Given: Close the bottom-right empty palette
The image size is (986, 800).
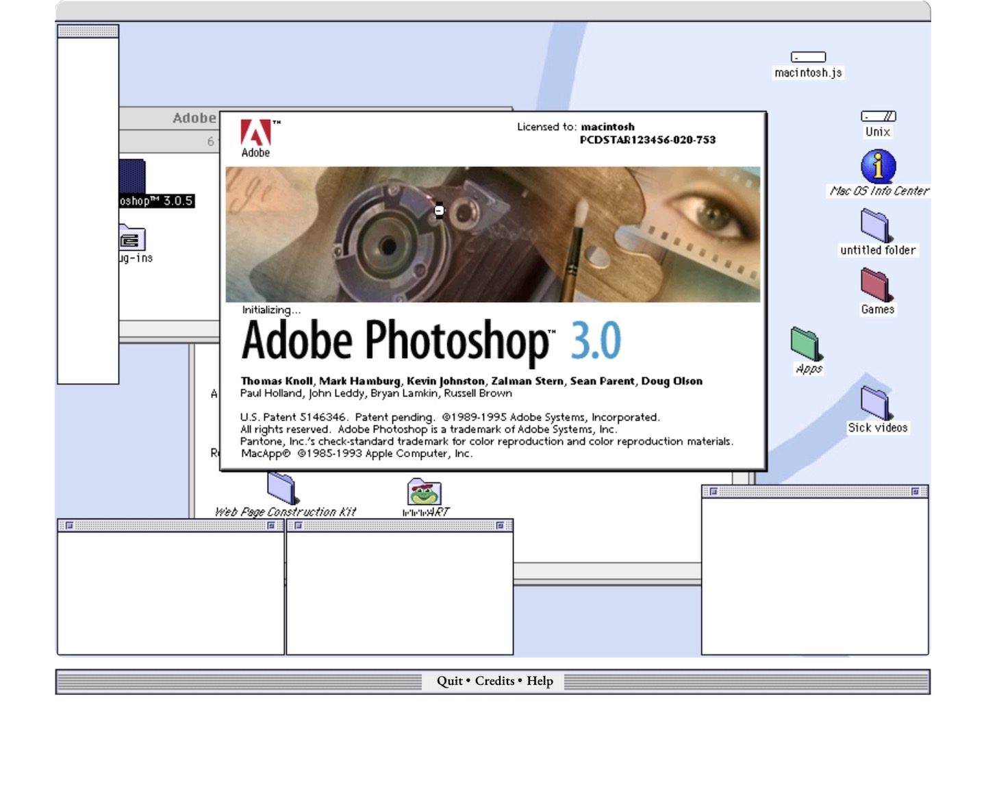Looking at the screenshot, I should click(713, 491).
